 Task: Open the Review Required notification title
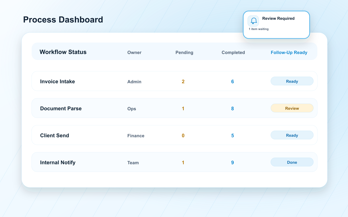coord(278,18)
